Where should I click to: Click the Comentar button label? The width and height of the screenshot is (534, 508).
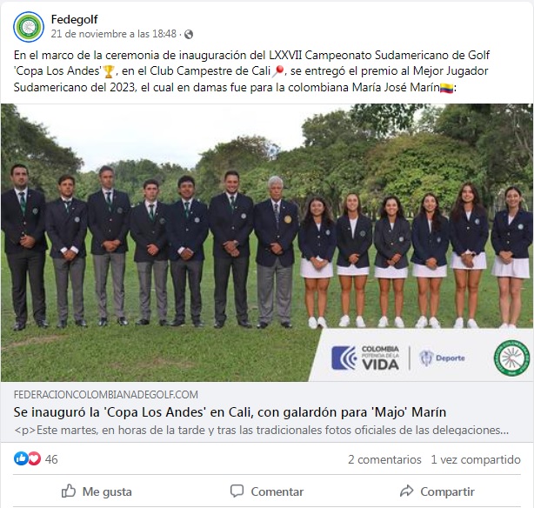pyautogui.click(x=277, y=491)
